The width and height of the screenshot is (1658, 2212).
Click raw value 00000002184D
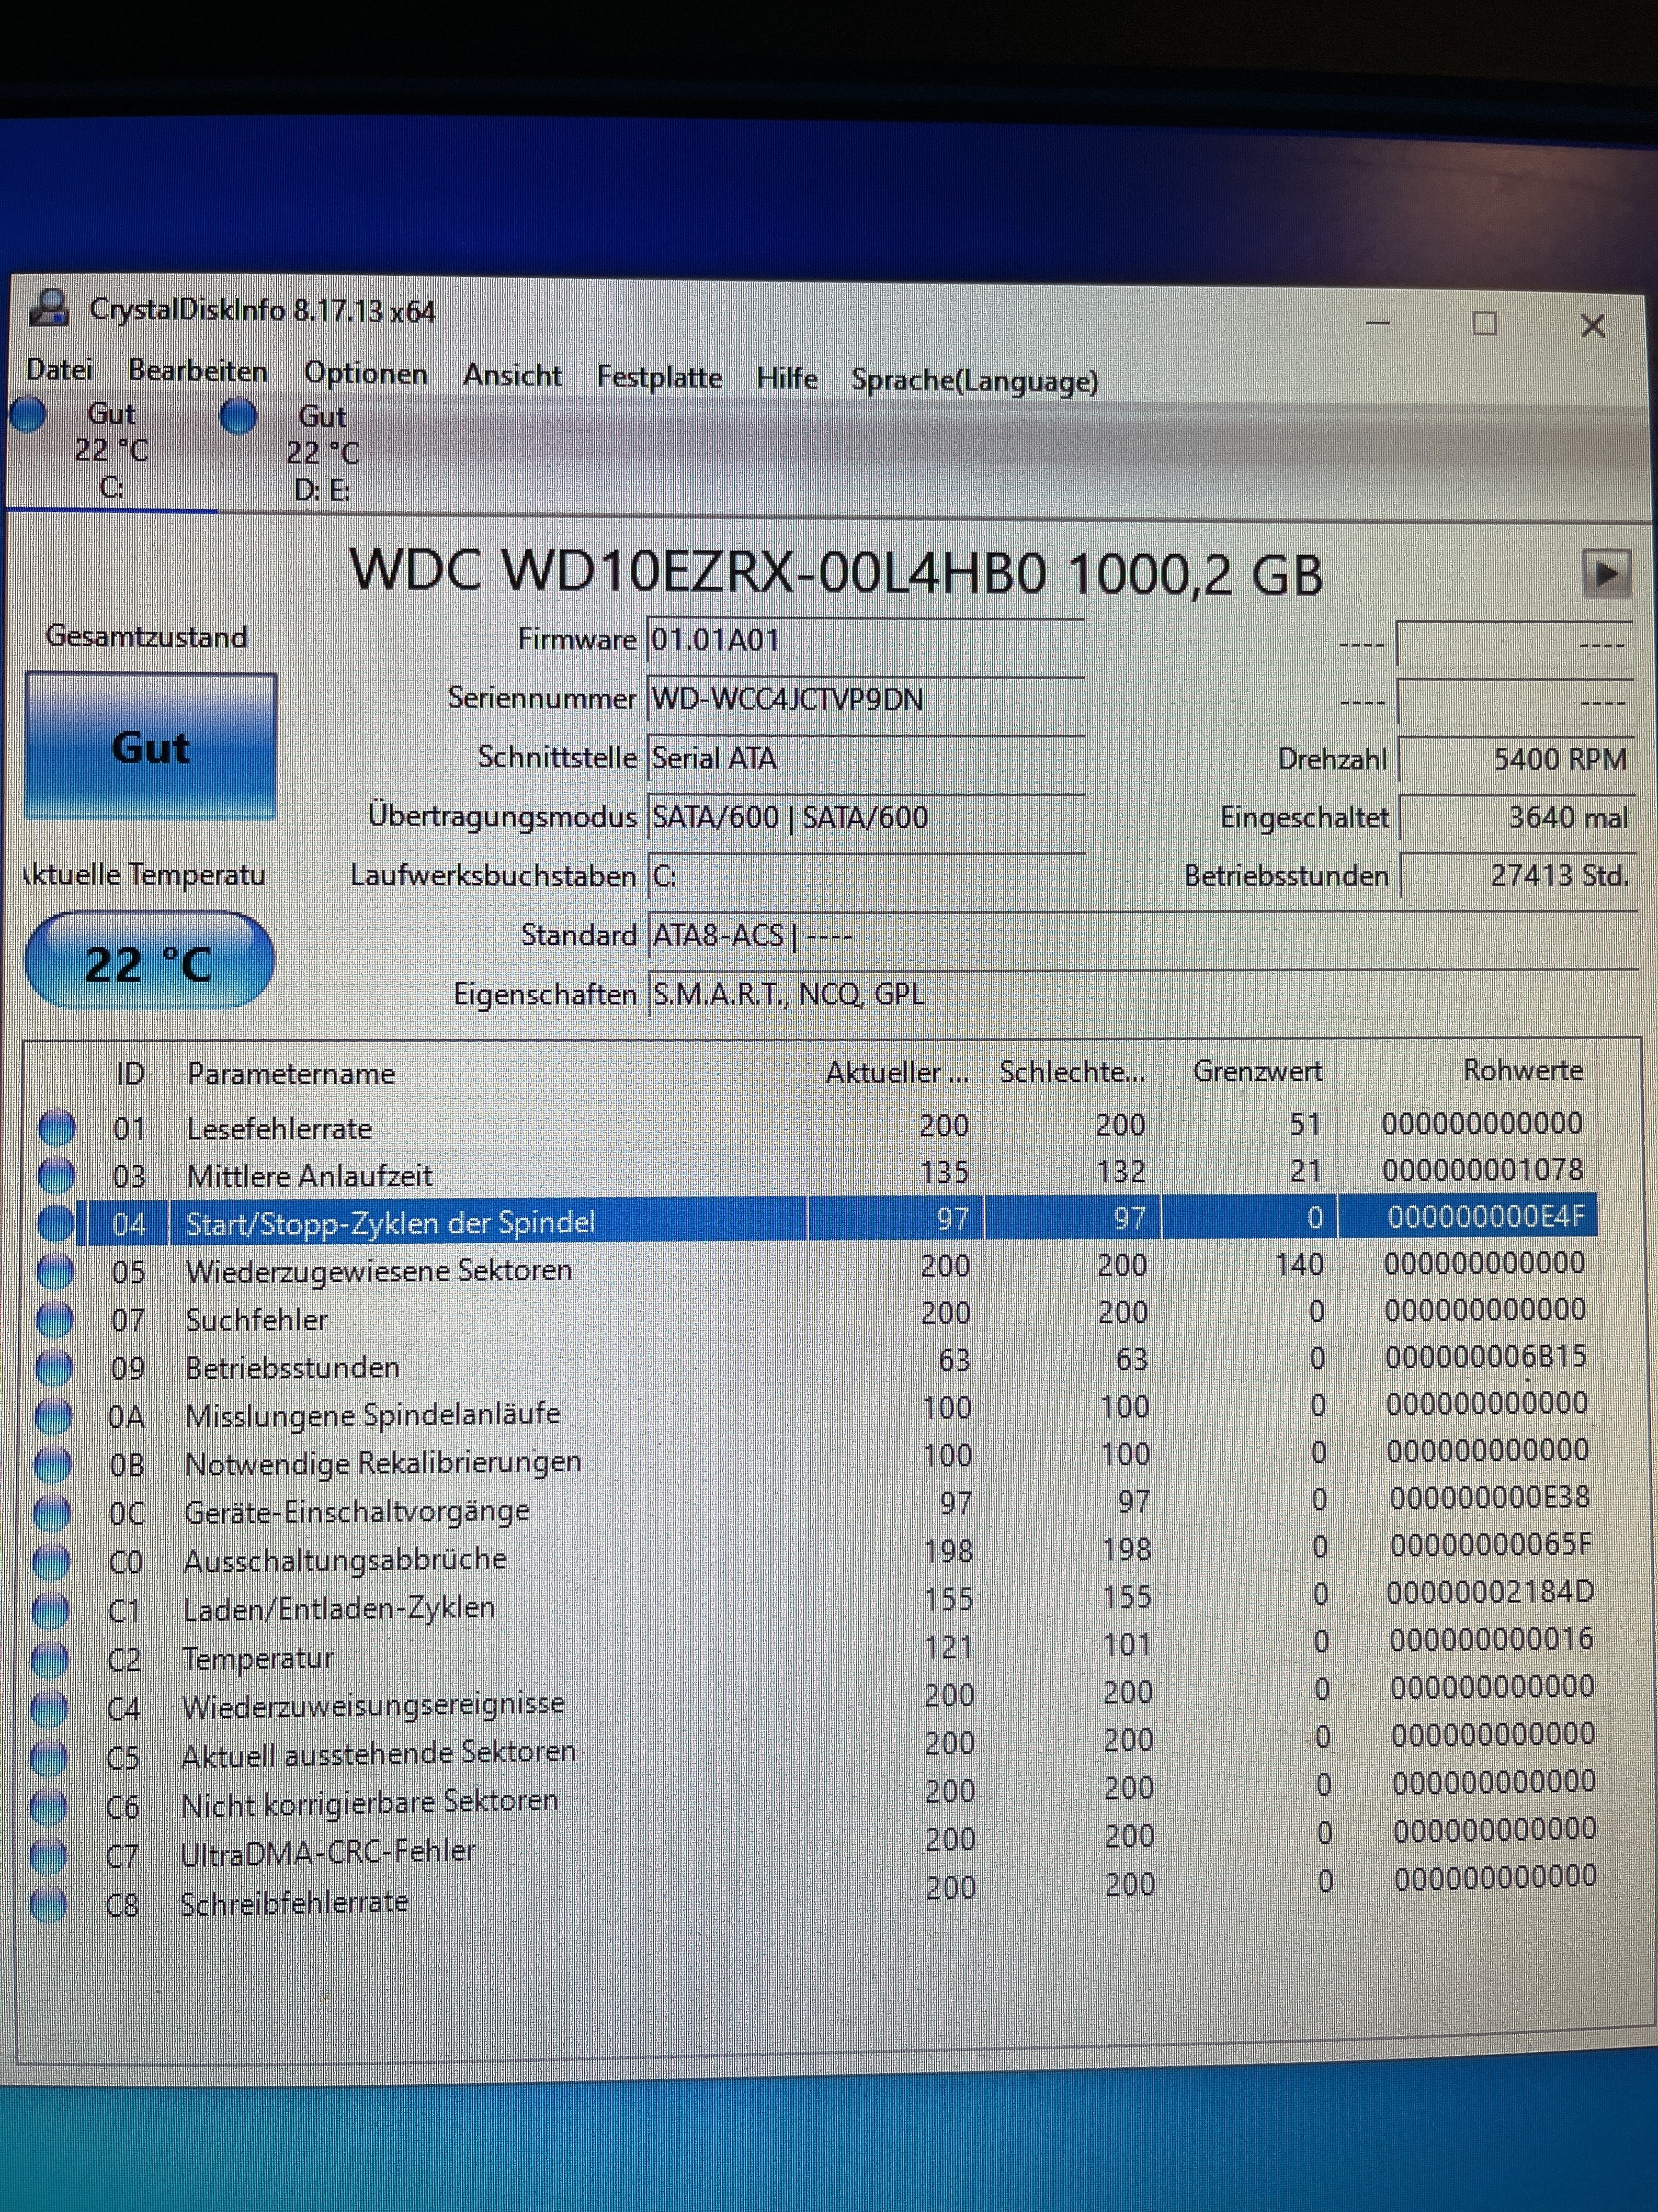point(1490,1592)
